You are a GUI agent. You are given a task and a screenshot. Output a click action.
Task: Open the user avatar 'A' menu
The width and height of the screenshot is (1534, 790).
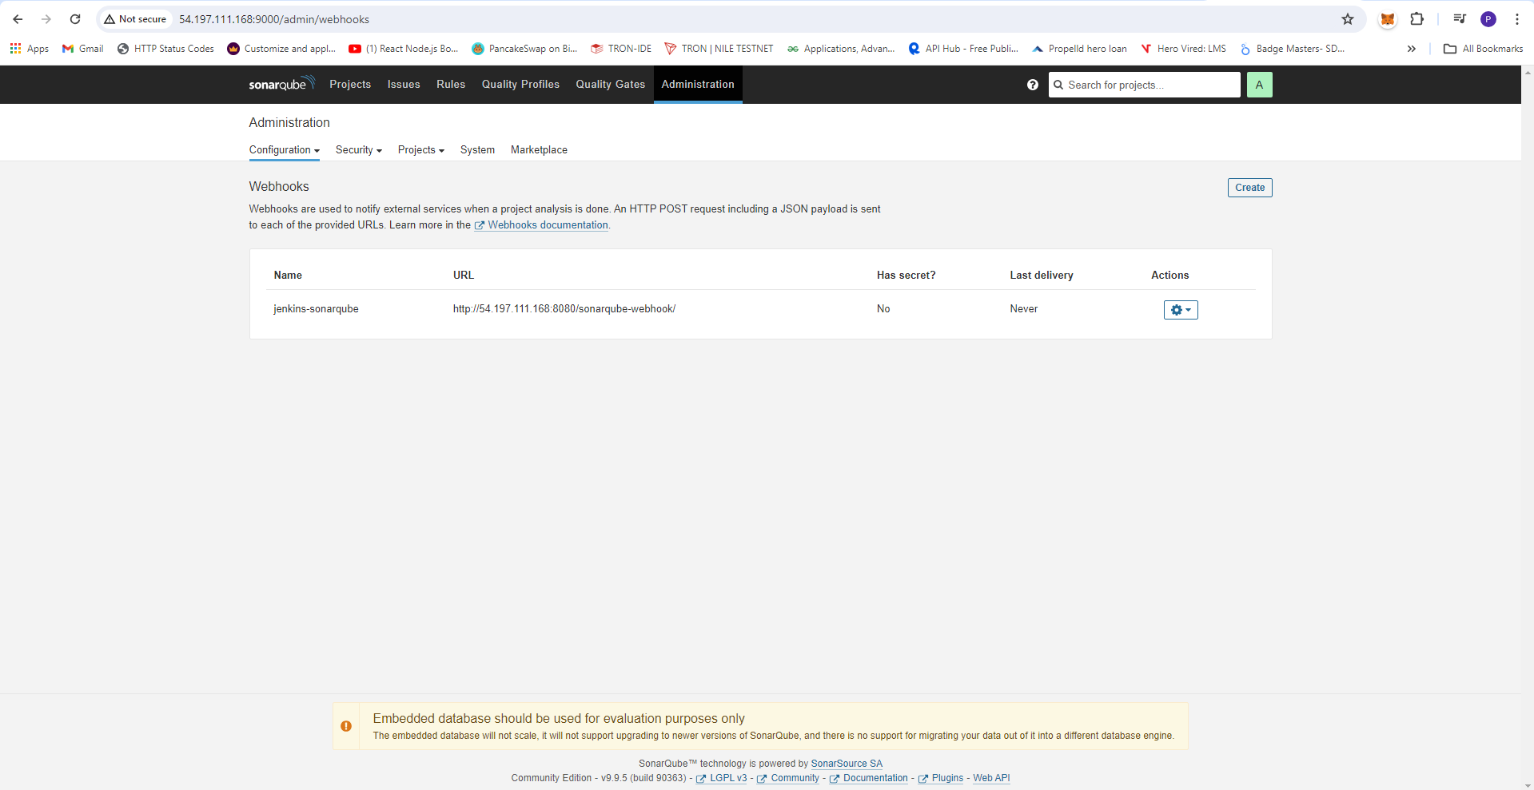click(1259, 85)
